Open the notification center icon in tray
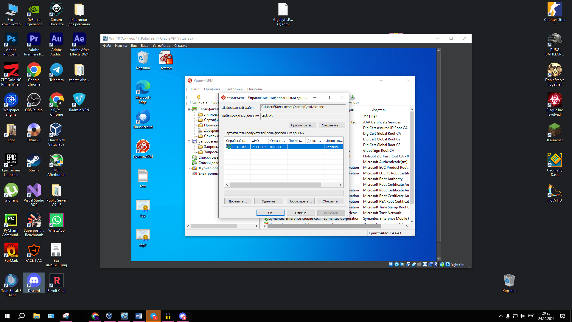Viewport: 572px width, 322px height. (562, 316)
